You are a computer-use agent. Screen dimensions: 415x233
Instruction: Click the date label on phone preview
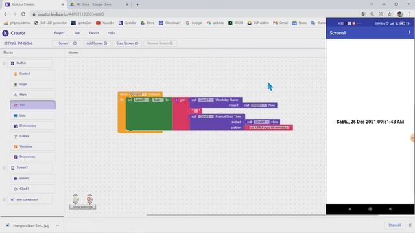pyautogui.click(x=370, y=122)
